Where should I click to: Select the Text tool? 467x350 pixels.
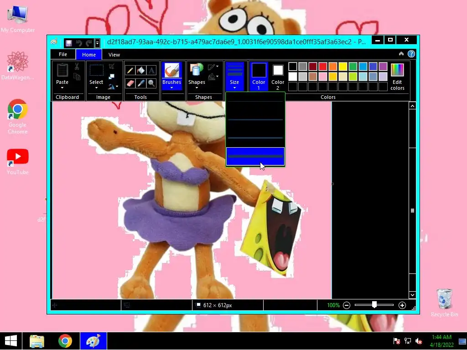click(x=151, y=71)
